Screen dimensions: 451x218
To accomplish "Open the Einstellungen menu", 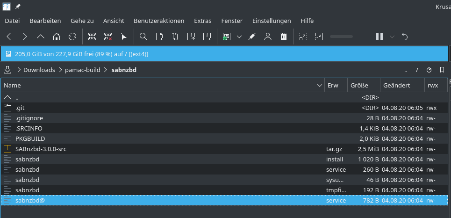I will (x=272, y=21).
